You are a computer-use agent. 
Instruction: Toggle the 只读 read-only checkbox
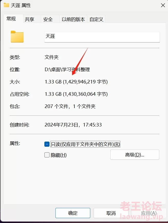tap(47, 144)
